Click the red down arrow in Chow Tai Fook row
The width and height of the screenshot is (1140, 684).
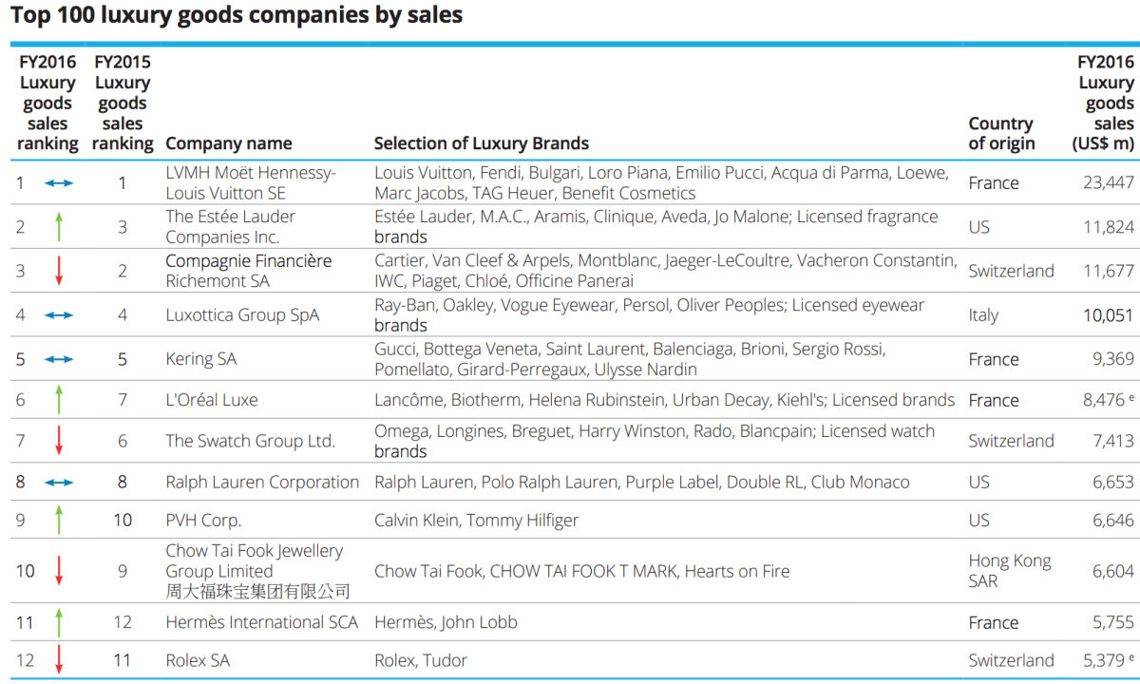pyautogui.click(x=59, y=571)
